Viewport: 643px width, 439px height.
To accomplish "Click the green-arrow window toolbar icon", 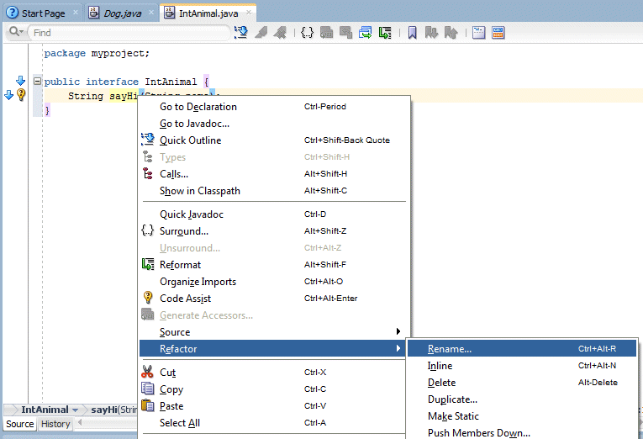I will [x=365, y=33].
